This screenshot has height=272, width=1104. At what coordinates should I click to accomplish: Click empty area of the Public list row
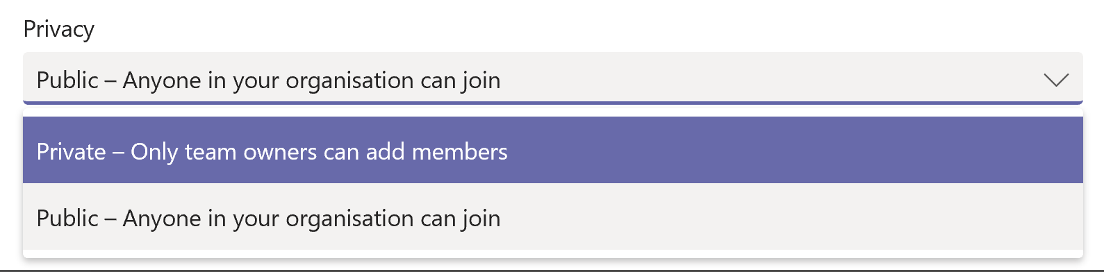792,216
